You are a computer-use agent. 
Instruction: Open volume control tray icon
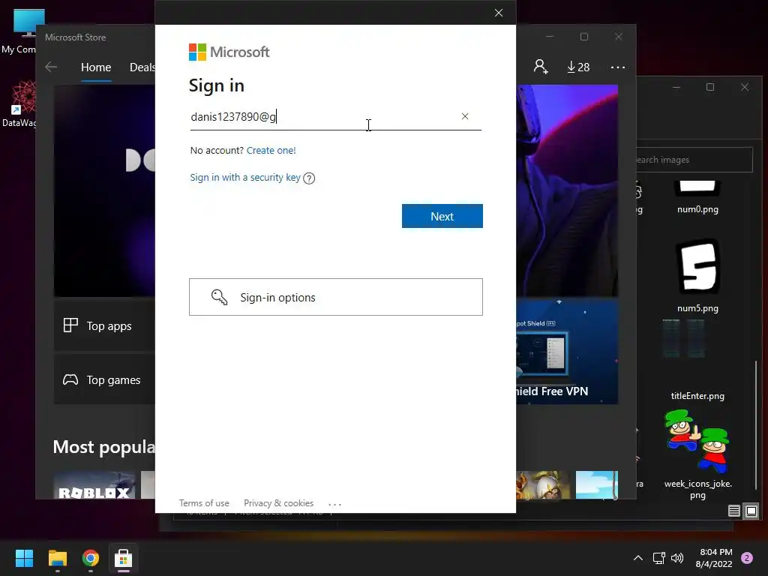click(677, 558)
